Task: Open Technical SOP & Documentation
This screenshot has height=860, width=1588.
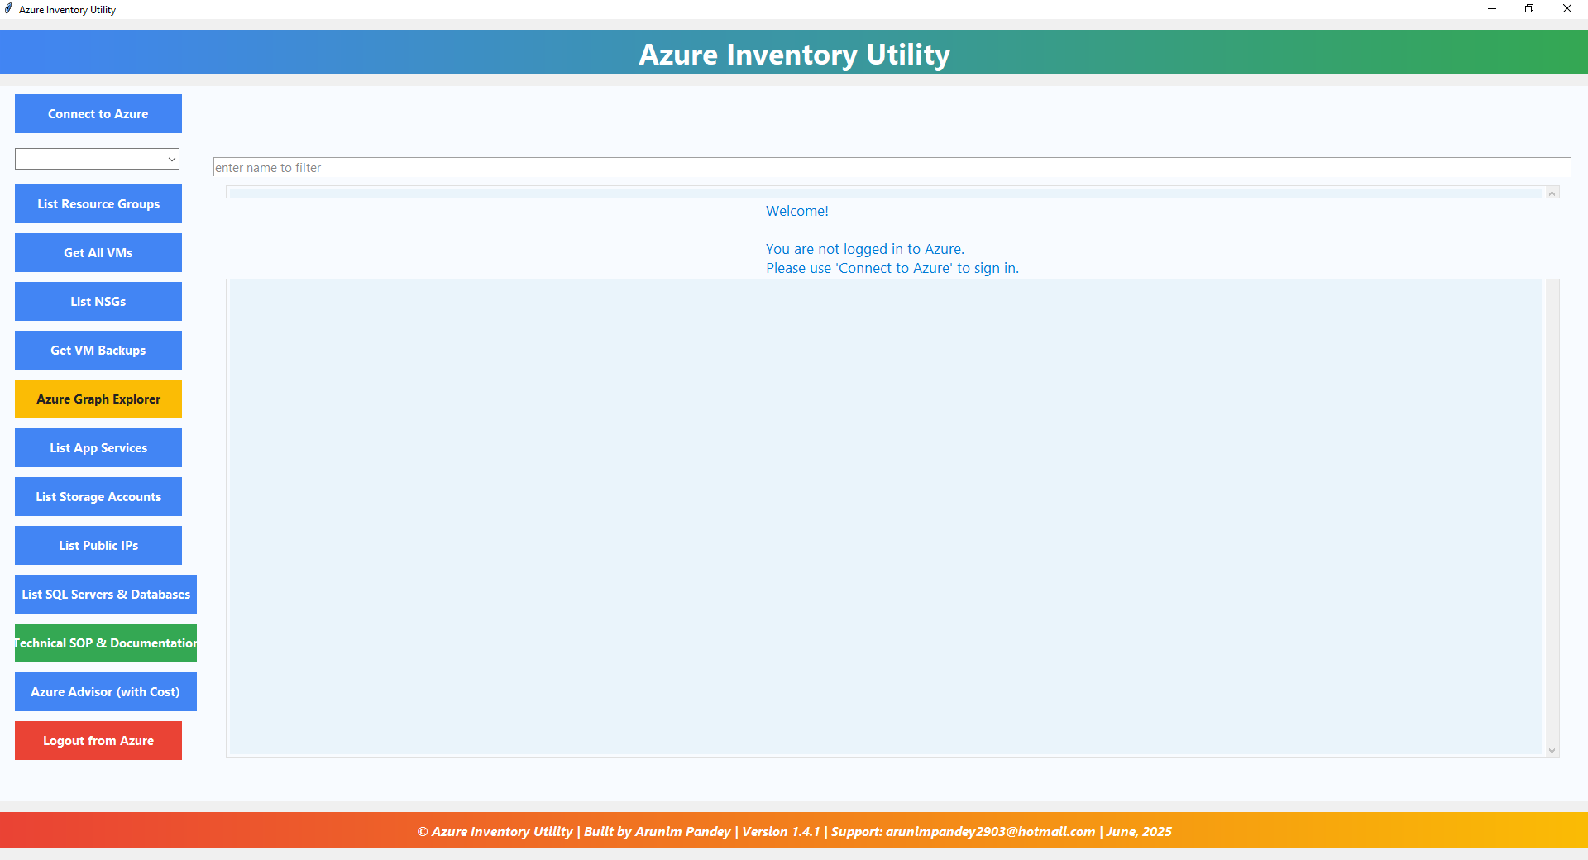Action: pyautogui.click(x=105, y=643)
